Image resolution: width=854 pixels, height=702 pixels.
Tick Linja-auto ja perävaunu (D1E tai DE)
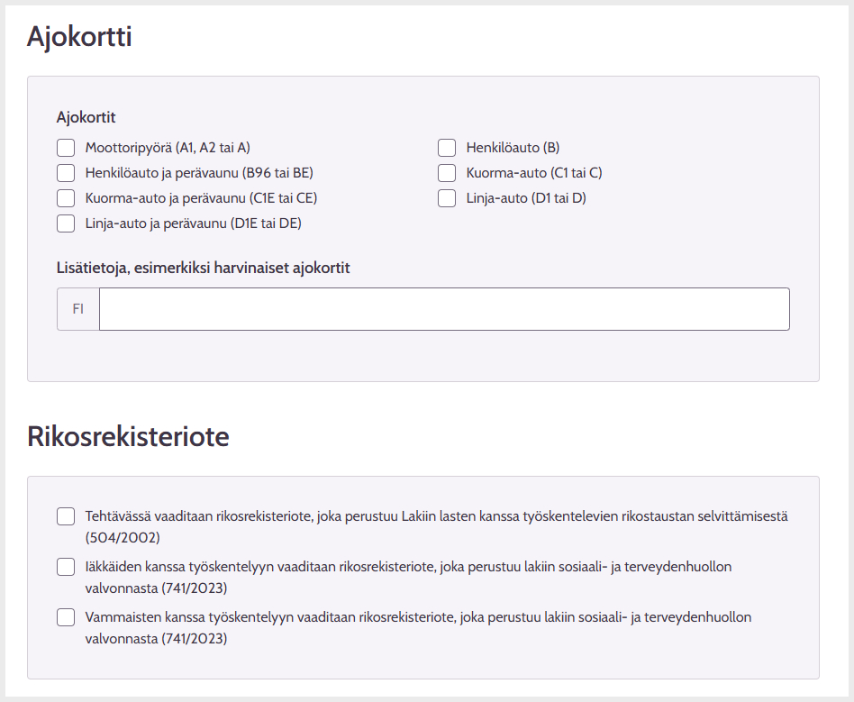point(66,223)
